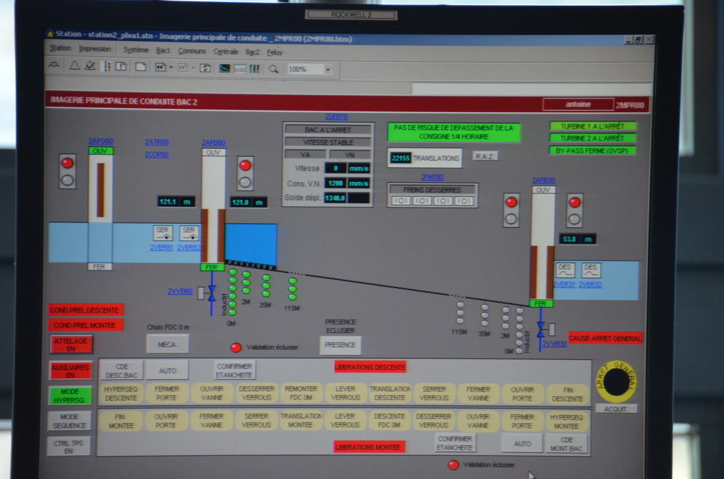Click the blue valve symbol at 2VVB80
Image resolution: width=724 pixels, height=479 pixels.
[x=212, y=293]
